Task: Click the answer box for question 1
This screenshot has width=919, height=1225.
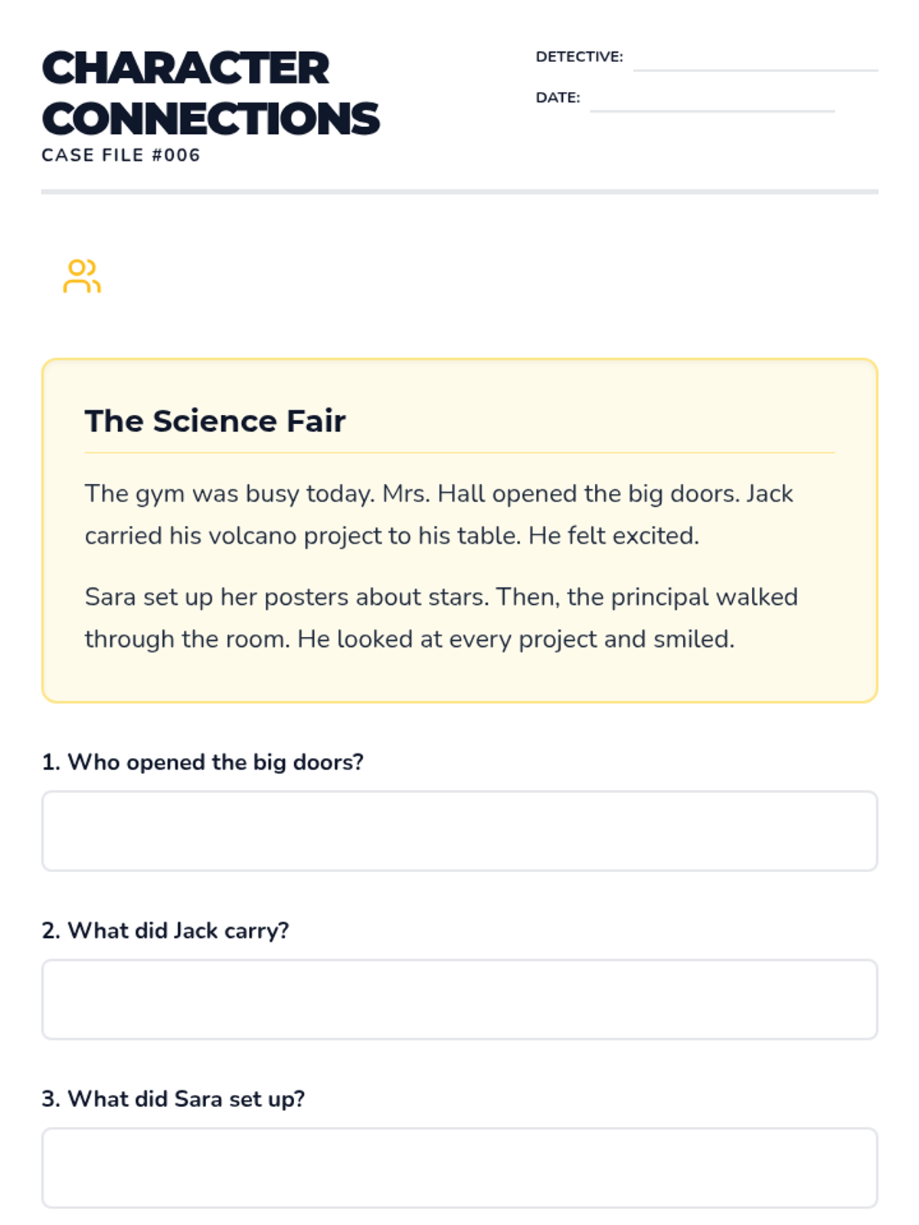Action: coord(459,831)
